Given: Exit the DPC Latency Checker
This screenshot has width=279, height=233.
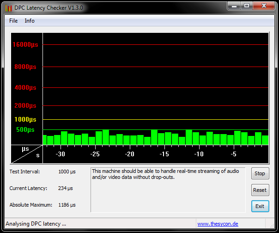Looking at the screenshot, I should pos(260,206).
